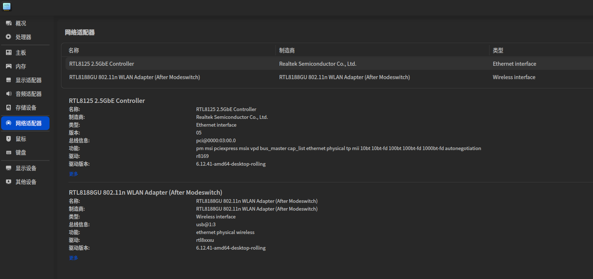This screenshot has height=279, width=593.
Task: Click the 显示设备 monitor icon
Action: pos(9,168)
